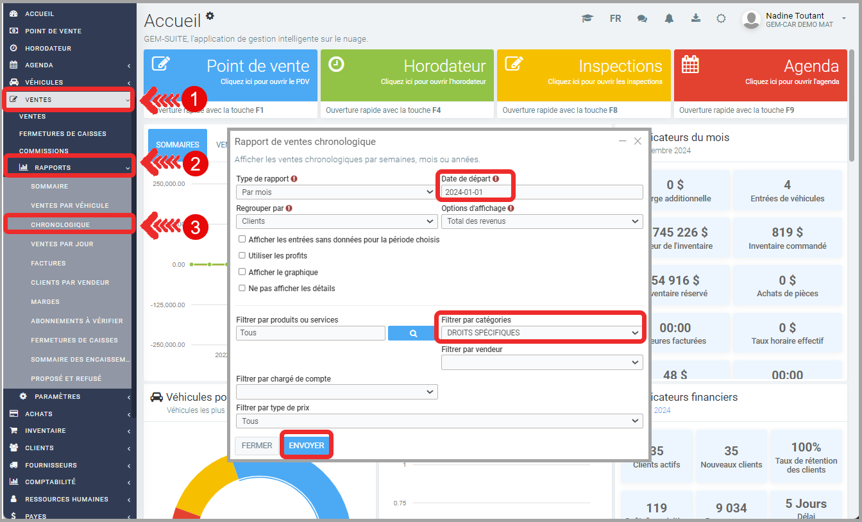This screenshot has height=522, width=862.
Task: Click the gear icon beside Accueil title
Action: (x=210, y=16)
